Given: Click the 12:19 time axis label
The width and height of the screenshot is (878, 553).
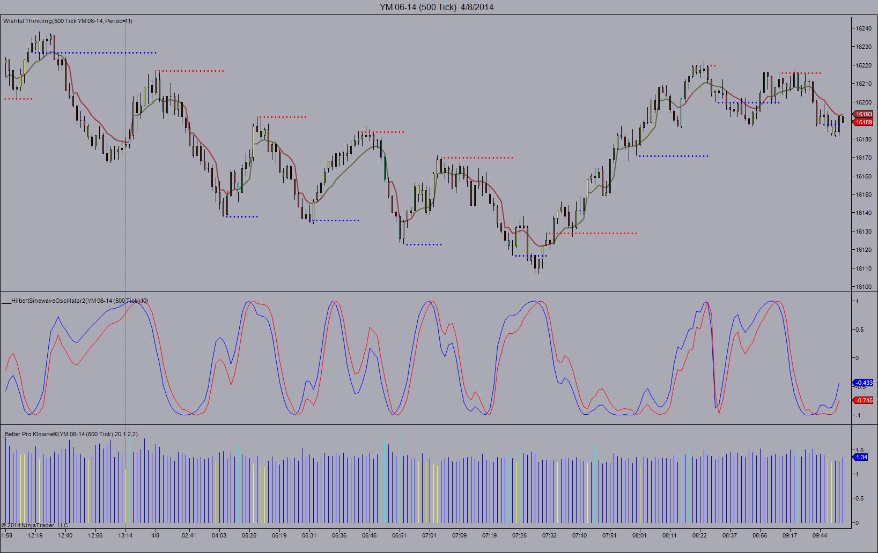Looking at the screenshot, I should (35, 535).
